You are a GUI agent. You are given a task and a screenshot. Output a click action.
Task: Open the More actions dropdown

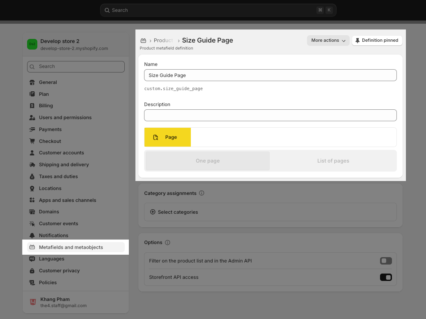point(328,41)
